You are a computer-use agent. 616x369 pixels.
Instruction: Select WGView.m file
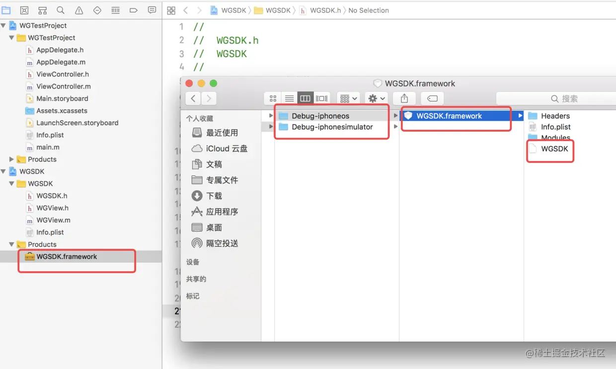[53, 220]
